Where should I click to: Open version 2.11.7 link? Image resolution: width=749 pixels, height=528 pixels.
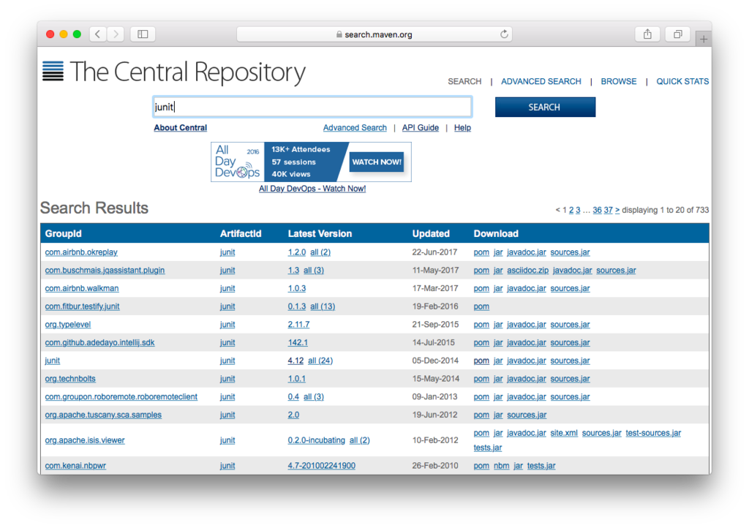tap(298, 325)
